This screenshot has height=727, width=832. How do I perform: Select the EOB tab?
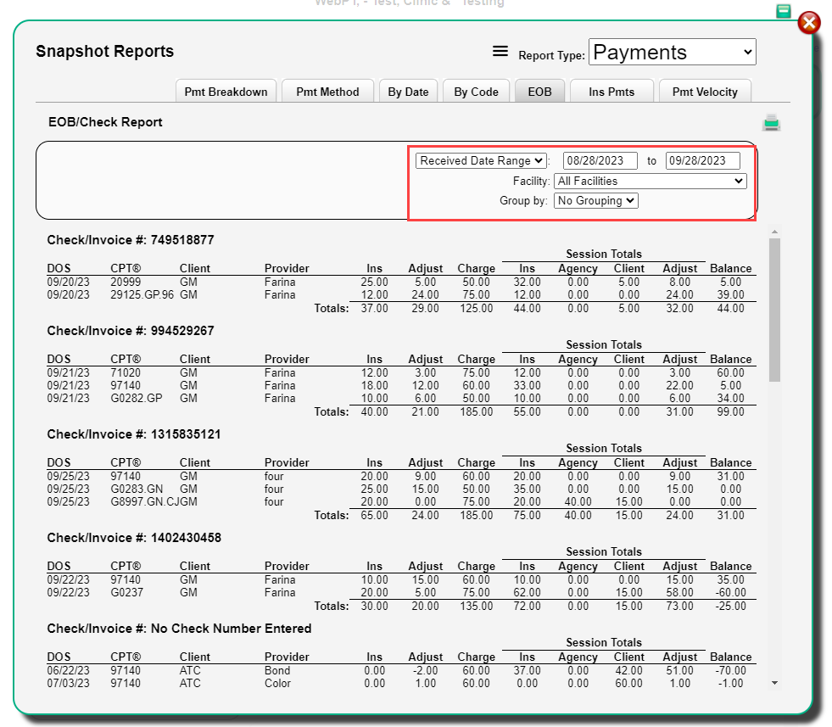click(539, 92)
